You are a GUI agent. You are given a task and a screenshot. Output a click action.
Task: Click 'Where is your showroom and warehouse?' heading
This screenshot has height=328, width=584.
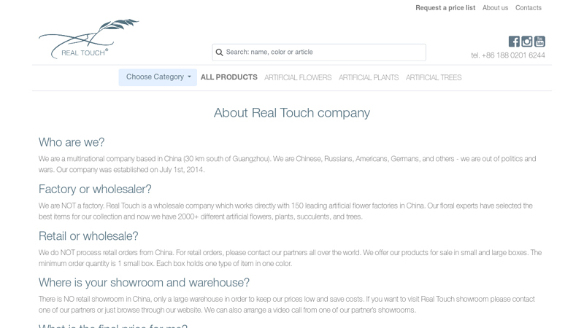point(144,282)
